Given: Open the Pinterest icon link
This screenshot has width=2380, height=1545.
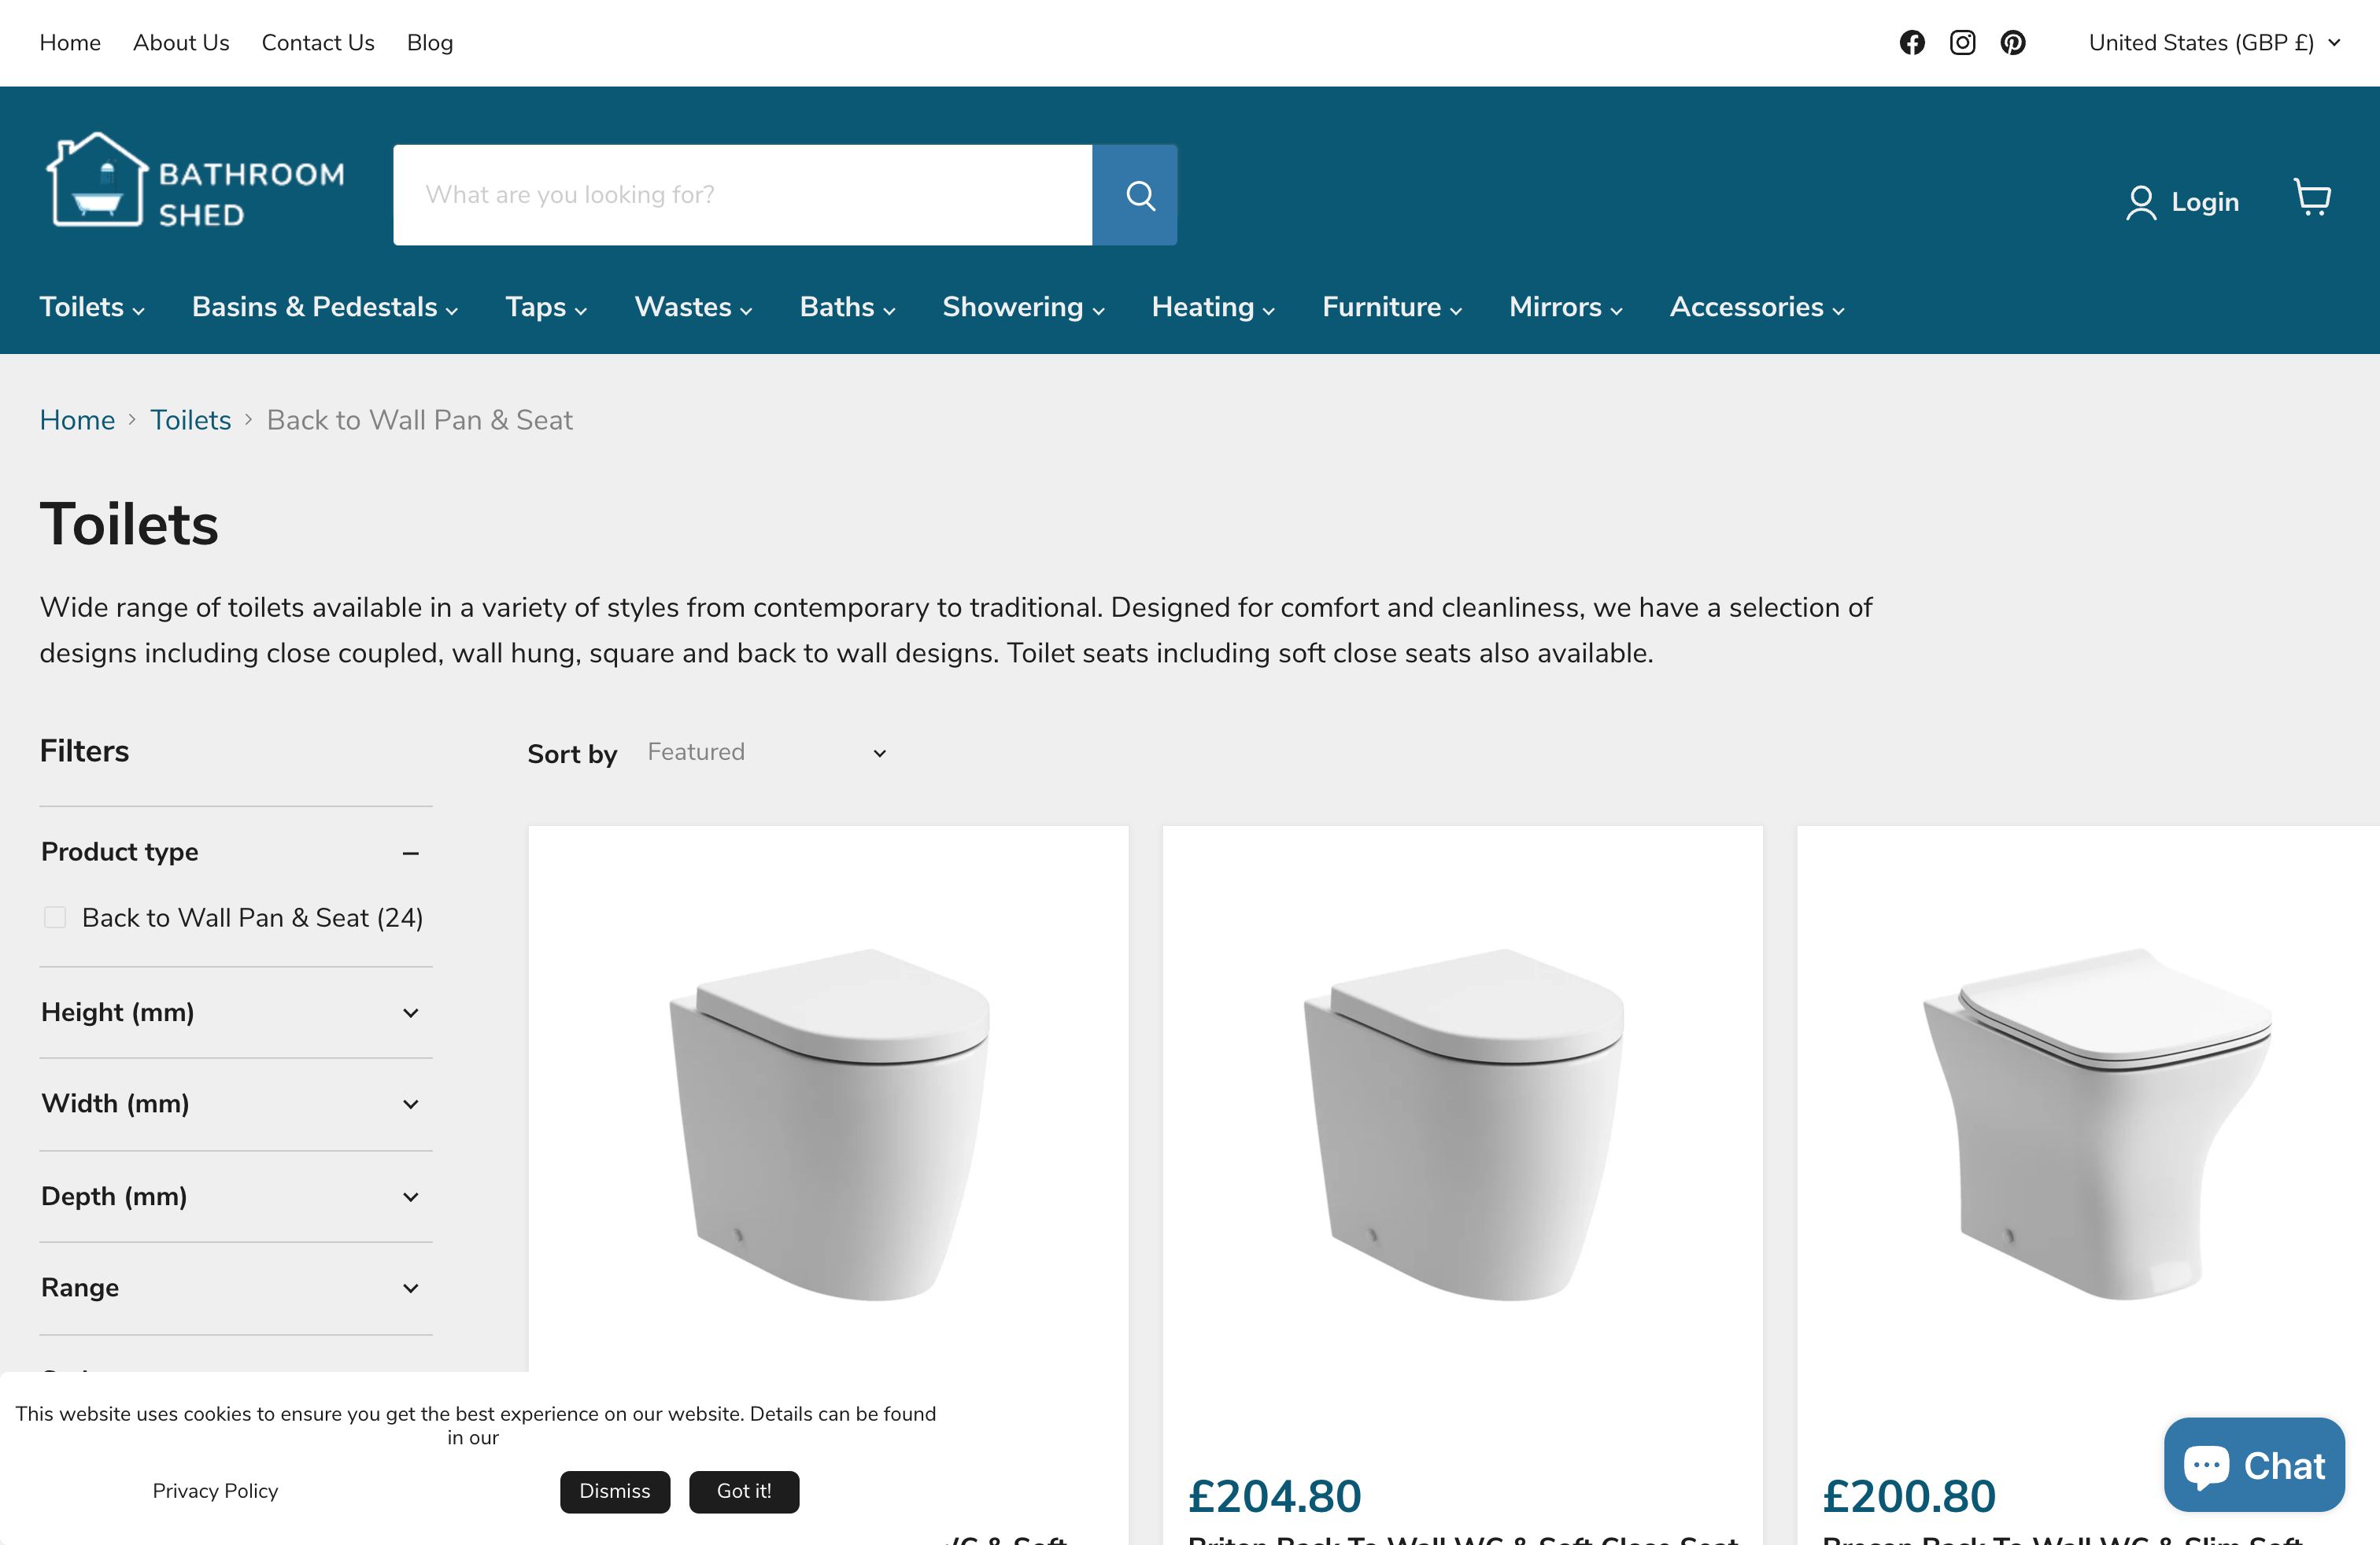Looking at the screenshot, I should pyautogui.click(x=2012, y=43).
